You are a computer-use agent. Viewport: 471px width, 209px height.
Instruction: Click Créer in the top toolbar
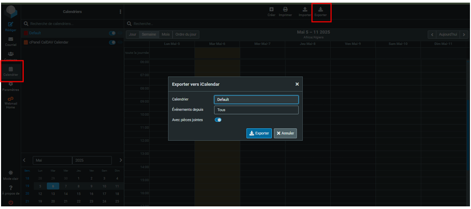(271, 12)
